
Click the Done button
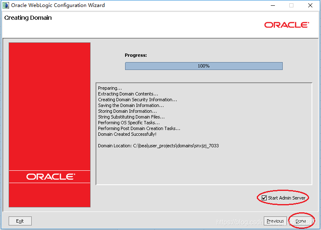tap(300, 221)
